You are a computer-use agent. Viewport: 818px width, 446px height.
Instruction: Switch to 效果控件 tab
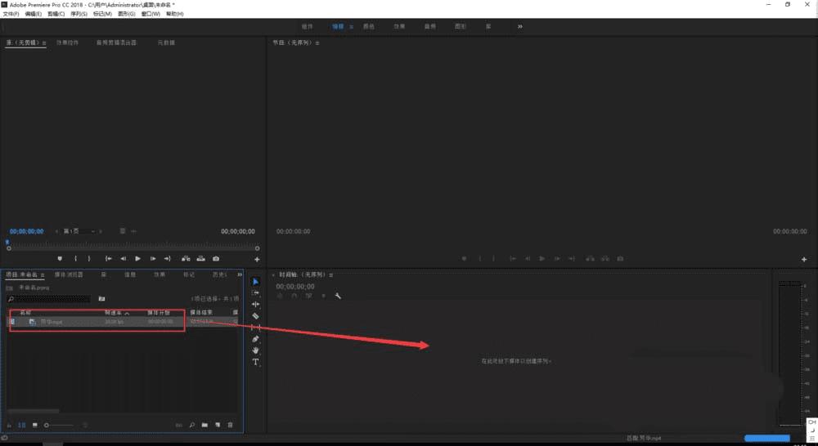coord(67,42)
